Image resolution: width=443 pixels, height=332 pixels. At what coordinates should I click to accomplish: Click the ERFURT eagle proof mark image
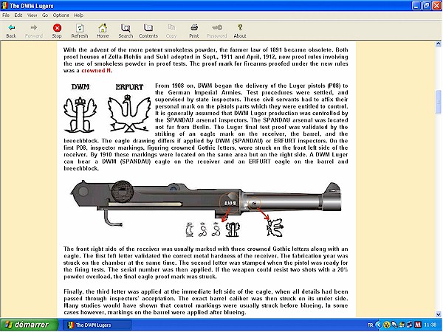[128, 114]
